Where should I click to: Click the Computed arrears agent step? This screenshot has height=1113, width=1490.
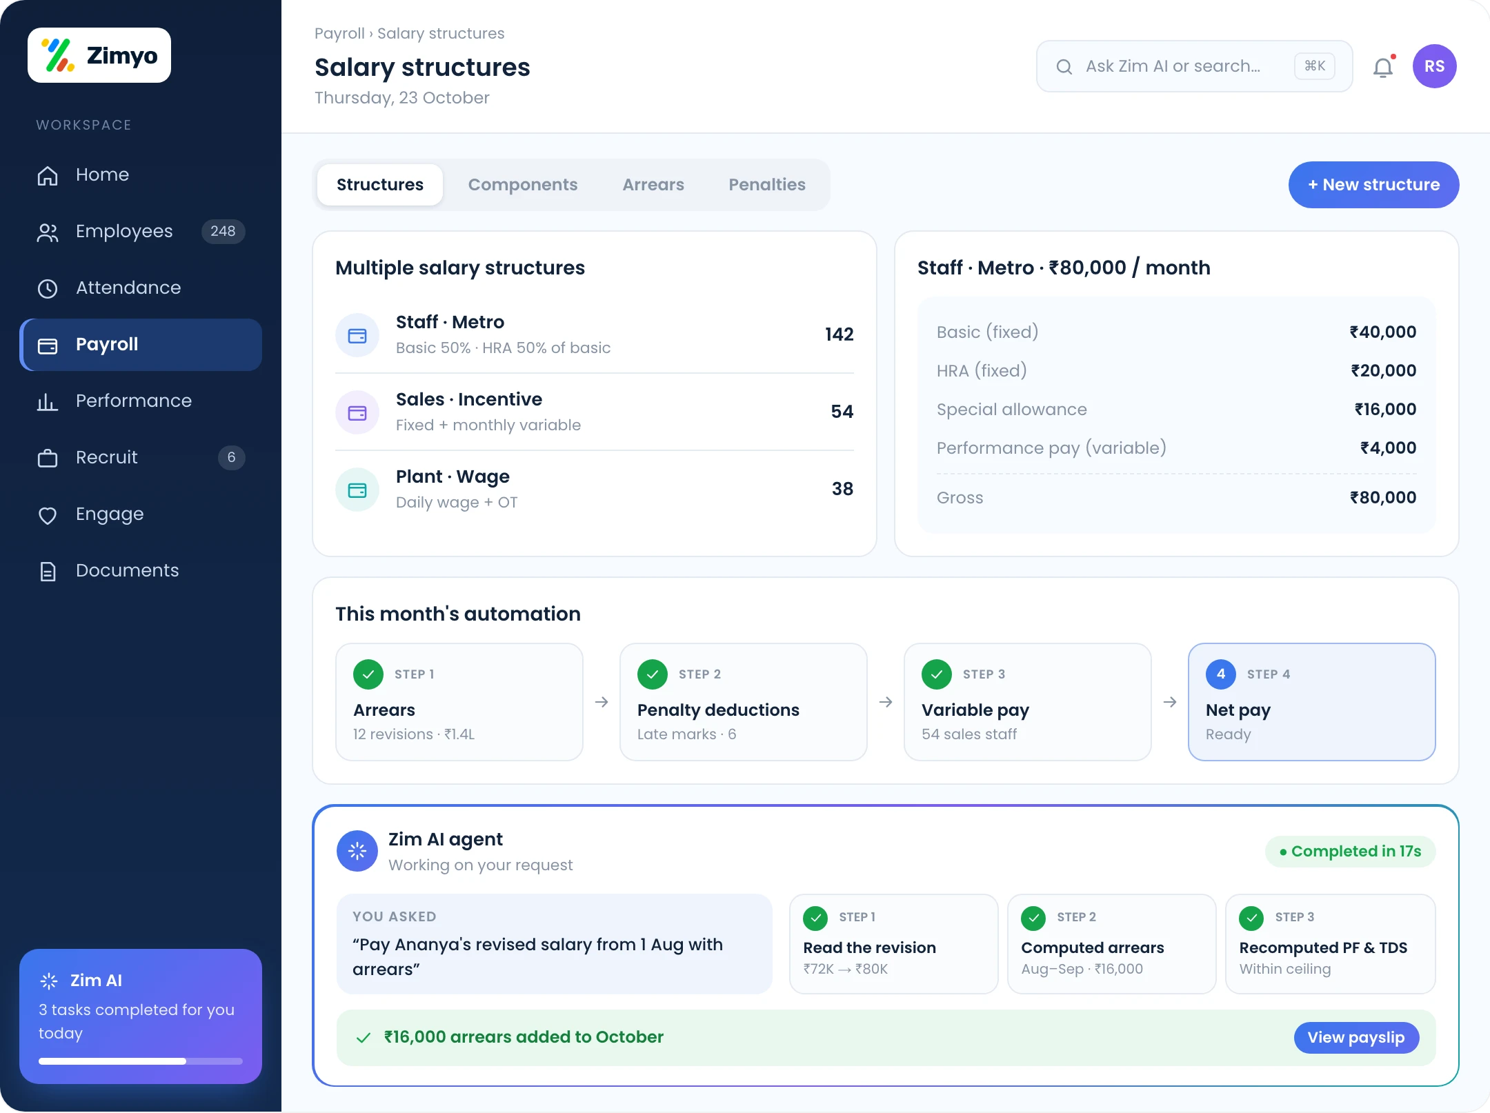pos(1112,944)
